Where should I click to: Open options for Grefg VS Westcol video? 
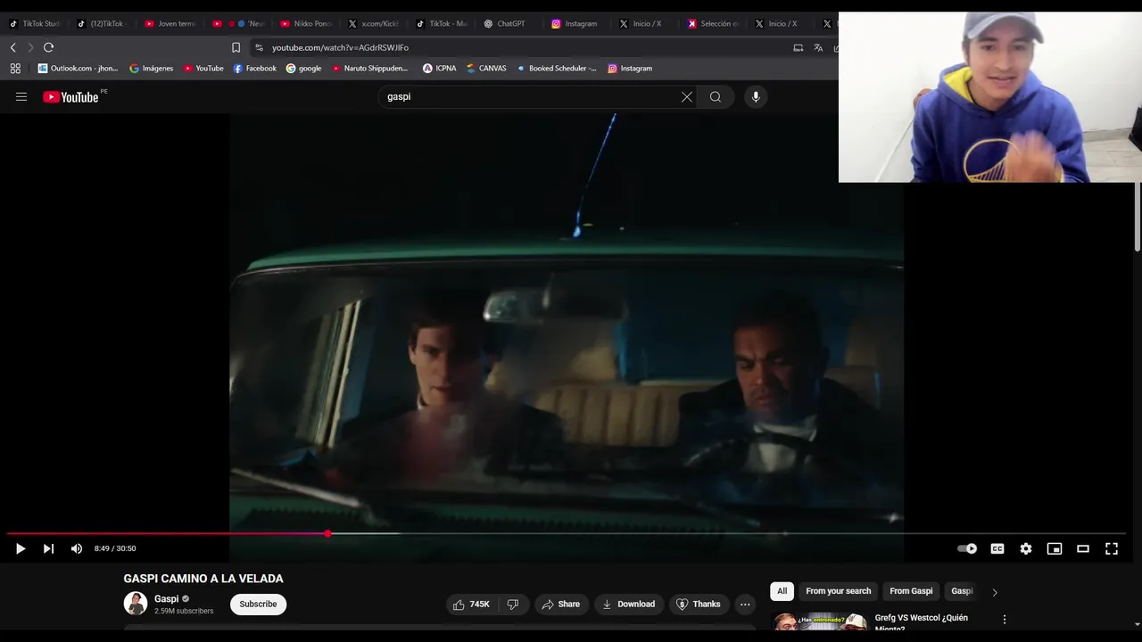[1005, 620]
